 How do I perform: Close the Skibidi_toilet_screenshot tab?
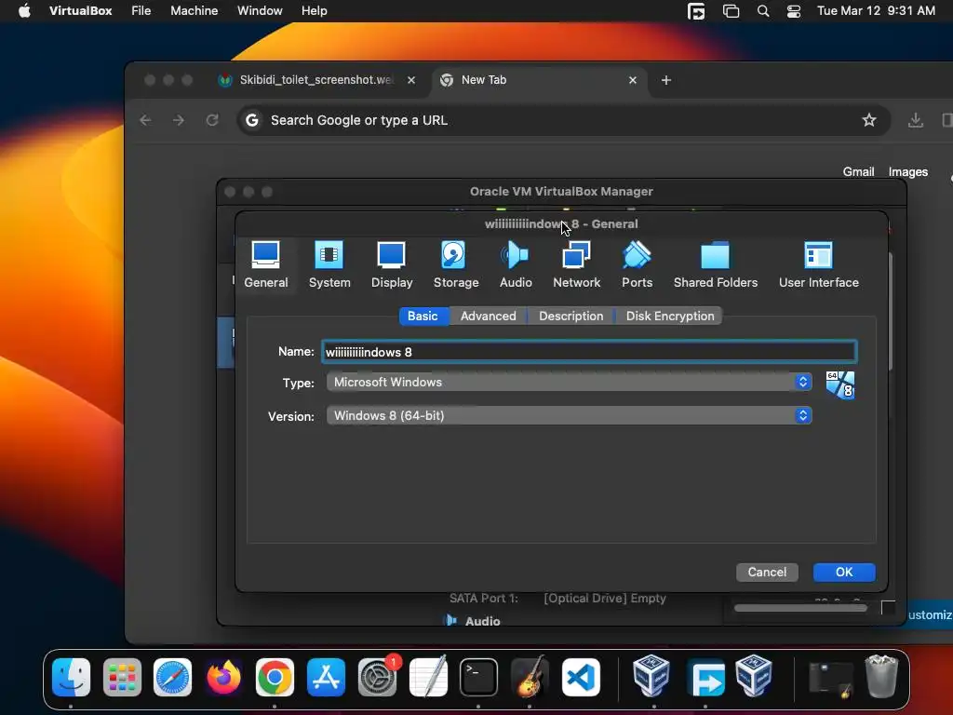pyautogui.click(x=411, y=80)
